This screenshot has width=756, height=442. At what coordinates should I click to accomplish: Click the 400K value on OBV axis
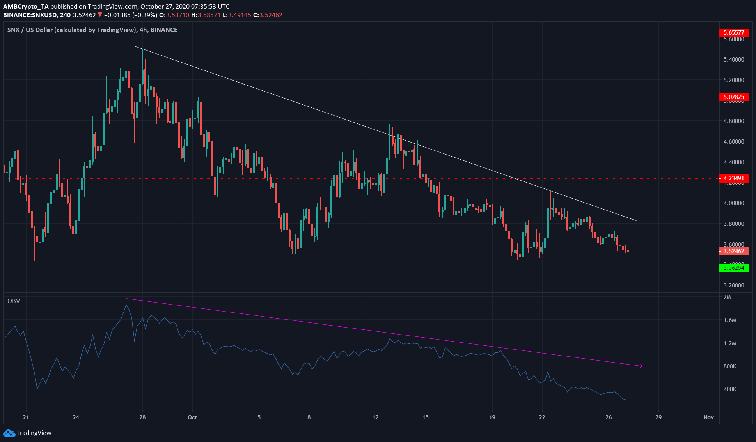[x=730, y=389]
